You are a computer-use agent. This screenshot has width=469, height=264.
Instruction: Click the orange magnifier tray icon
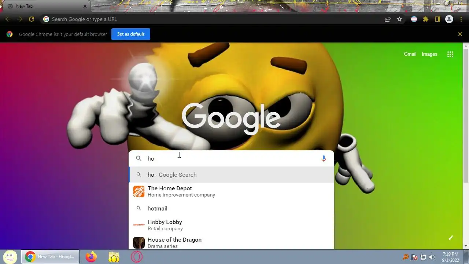pyautogui.click(x=406, y=257)
